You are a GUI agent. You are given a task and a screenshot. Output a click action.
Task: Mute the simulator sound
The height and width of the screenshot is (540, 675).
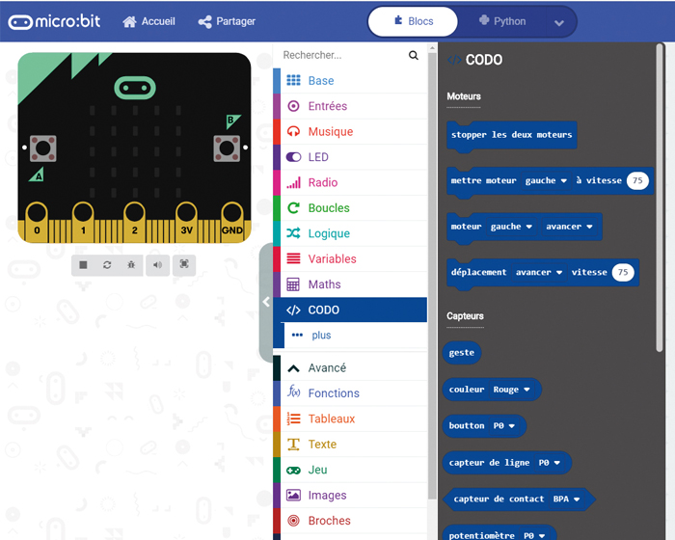tap(157, 264)
